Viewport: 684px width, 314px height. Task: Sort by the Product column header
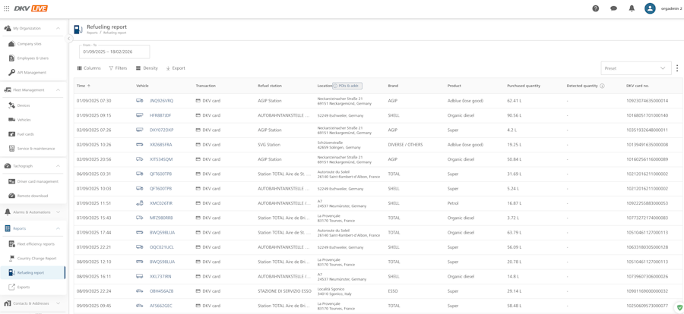[x=454, y=86]
